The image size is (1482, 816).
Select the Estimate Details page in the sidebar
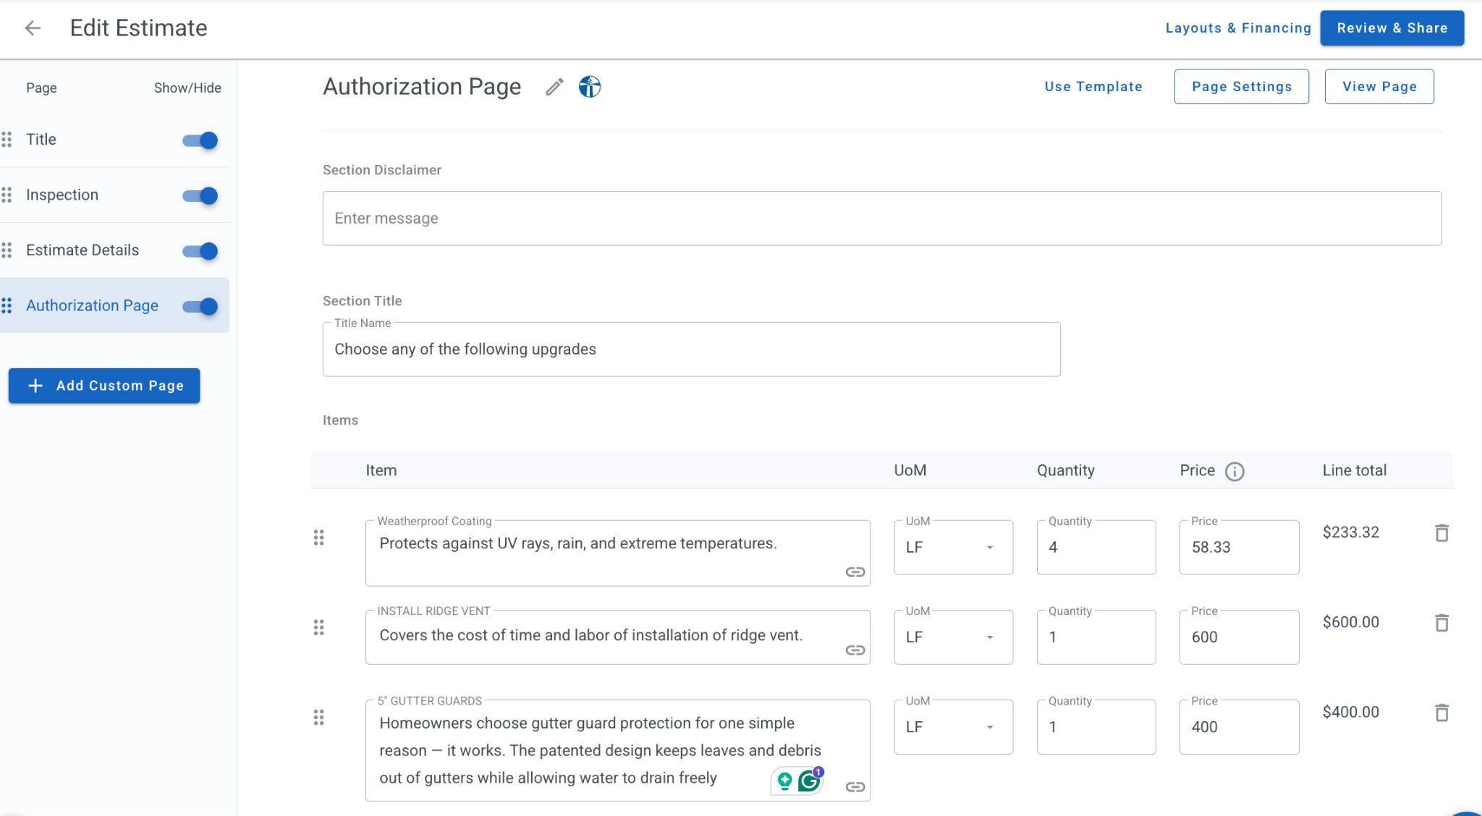(x=82, y=250)
